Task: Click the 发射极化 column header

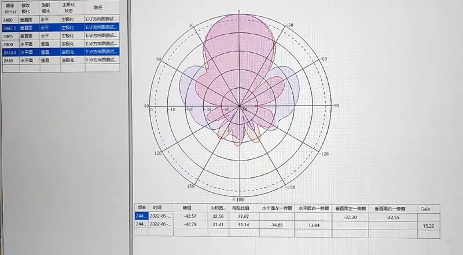Action: [x=48, y=9]
